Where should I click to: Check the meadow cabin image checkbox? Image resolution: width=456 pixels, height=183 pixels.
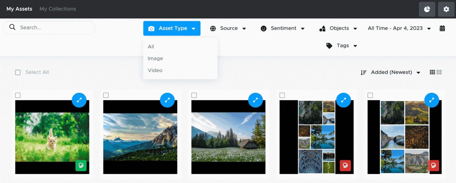click(194, 95)
